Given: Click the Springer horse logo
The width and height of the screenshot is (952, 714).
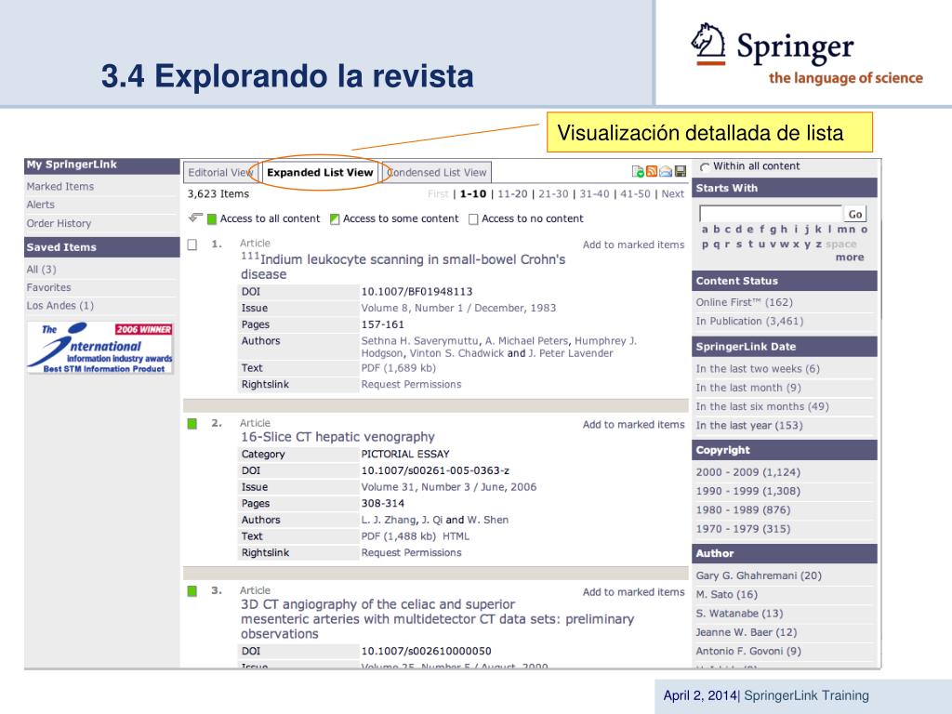Looking at the screenshot, I should [x=708, y=43].
